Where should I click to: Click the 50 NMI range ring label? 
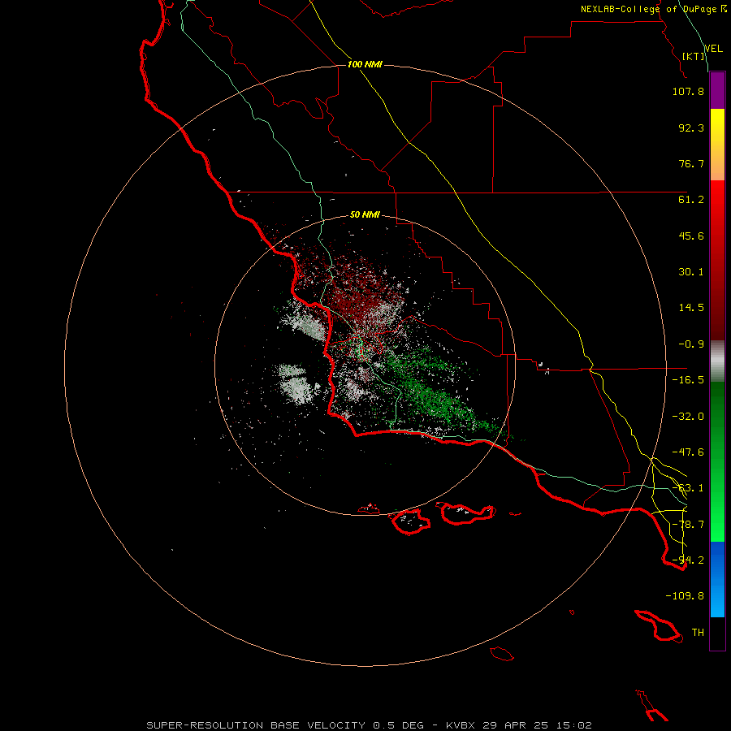pyautogui.click(x=365, y=215)
